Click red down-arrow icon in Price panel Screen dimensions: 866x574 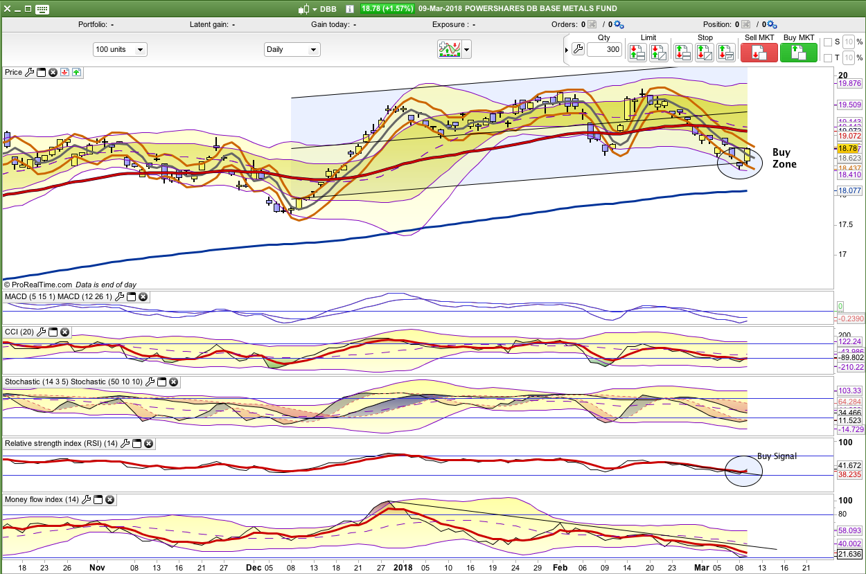(x=64, y=72)
